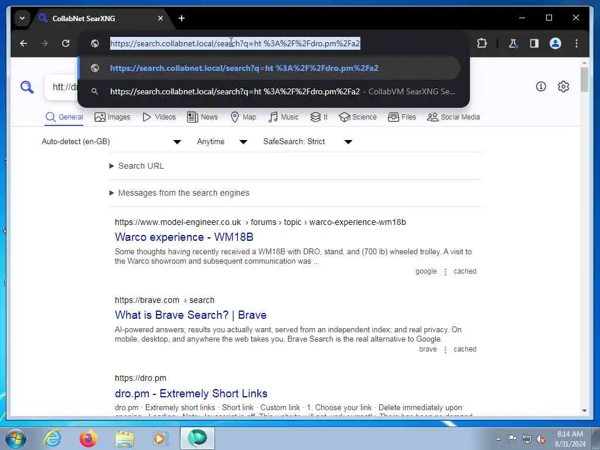Open the muted volume tray icon
This screenshot has height=450, width=600.
541,439
